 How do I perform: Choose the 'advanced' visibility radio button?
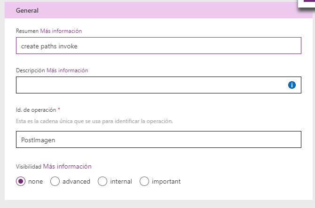(x=55, y=181)
